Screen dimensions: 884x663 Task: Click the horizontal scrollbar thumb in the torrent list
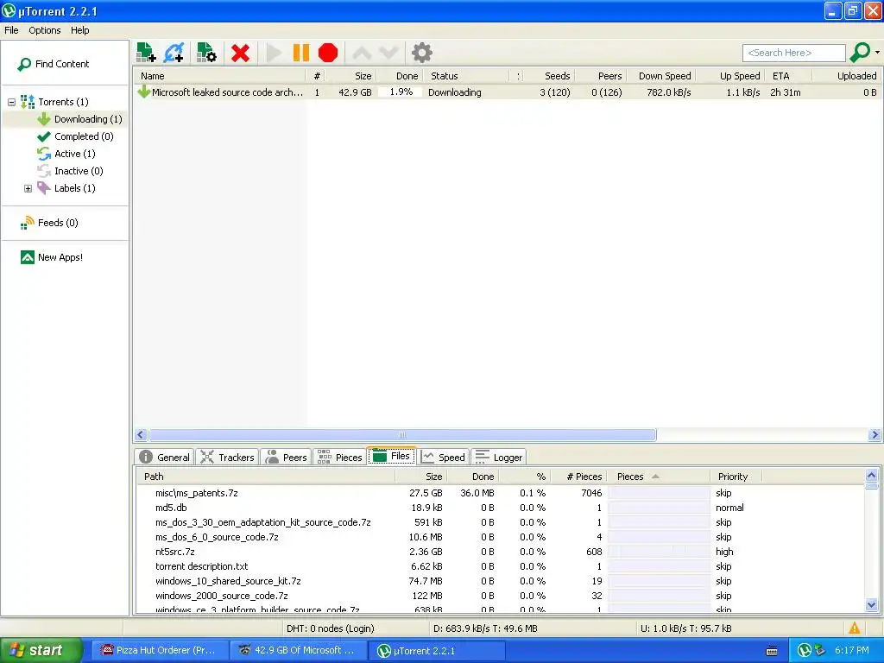(402, 435)
